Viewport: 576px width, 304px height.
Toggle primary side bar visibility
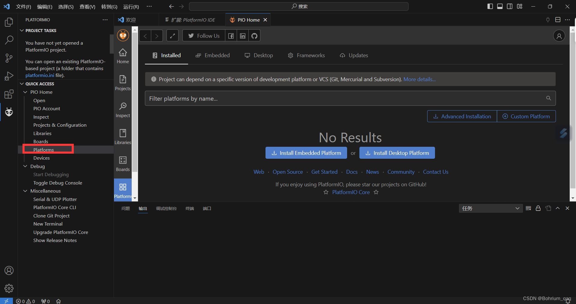pos(490,6)
